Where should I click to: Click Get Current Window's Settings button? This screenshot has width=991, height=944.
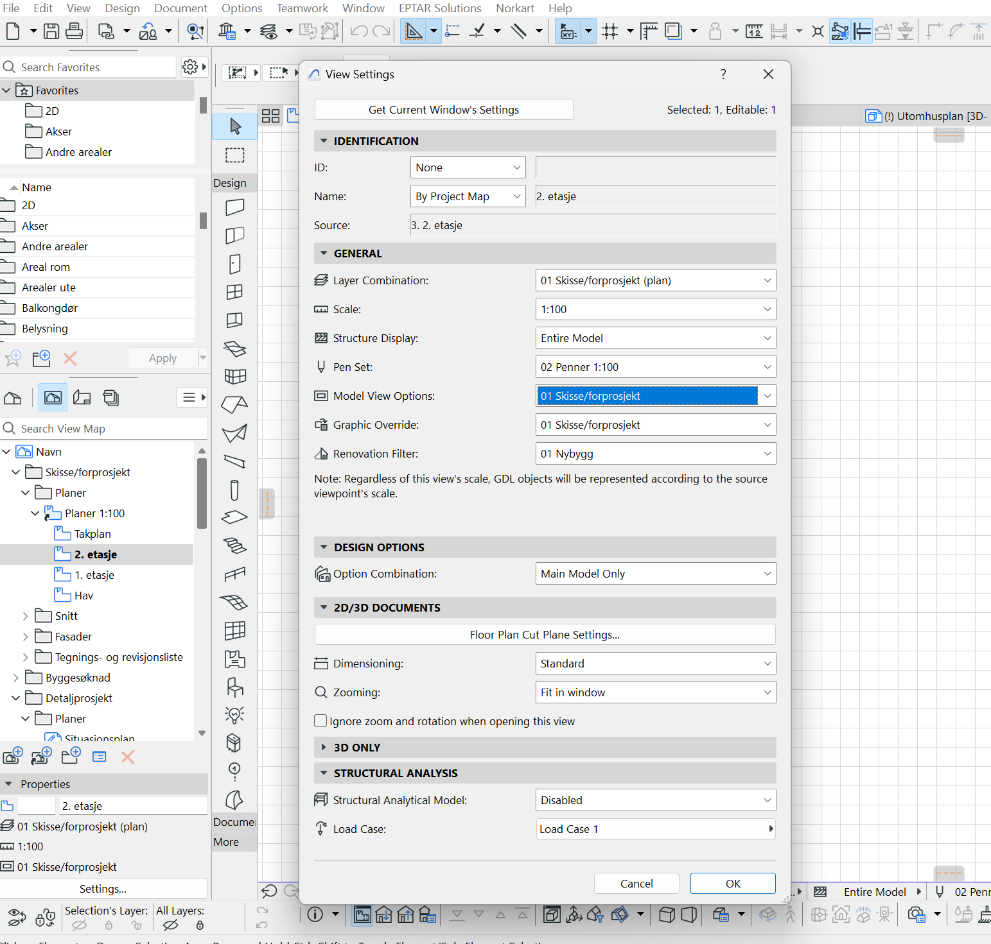(x=444, y=110)
